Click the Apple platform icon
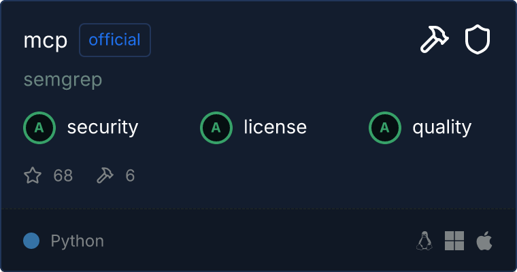This screenshot has width=517, height=272. pyautogui.click(x=484, y=241)
